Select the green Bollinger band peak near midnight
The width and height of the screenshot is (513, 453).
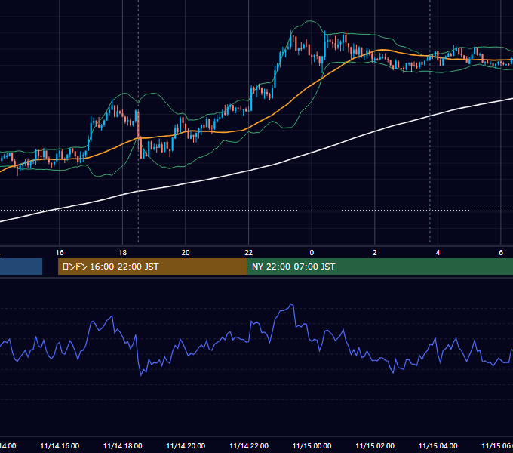pos(310,21)
